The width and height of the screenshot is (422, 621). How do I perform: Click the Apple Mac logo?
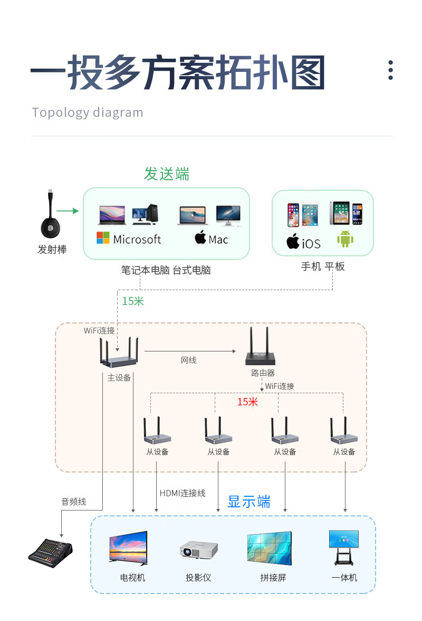200,237
